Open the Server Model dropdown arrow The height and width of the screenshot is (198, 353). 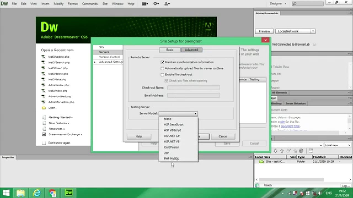click(195, 114)
